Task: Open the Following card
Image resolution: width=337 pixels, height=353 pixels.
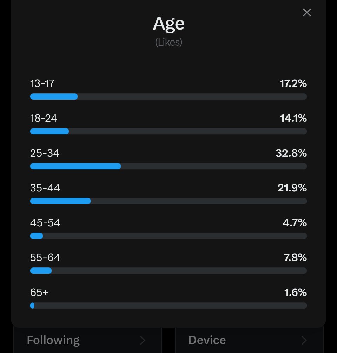Action: (87, 340)
